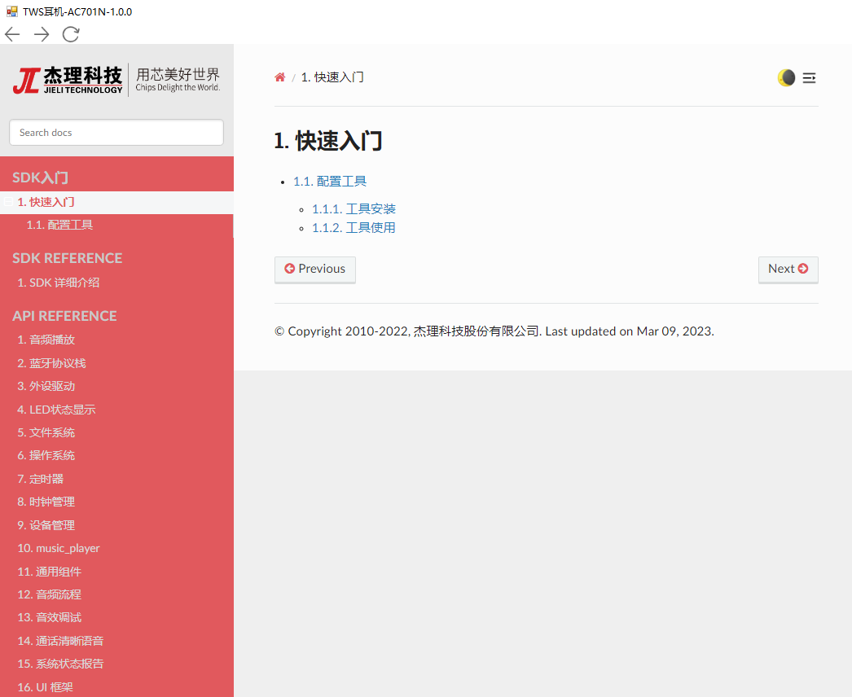This screenshot has height=697, width=852.
Task: Click the API REFERENCE sidebar caption
Action: (64, 316)
